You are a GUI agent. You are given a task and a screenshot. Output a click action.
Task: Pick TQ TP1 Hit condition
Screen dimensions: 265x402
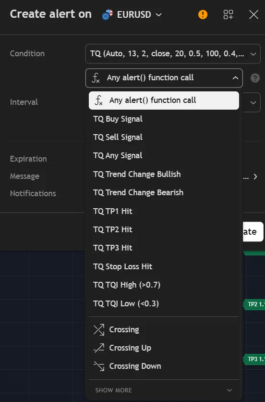[164, 211]
